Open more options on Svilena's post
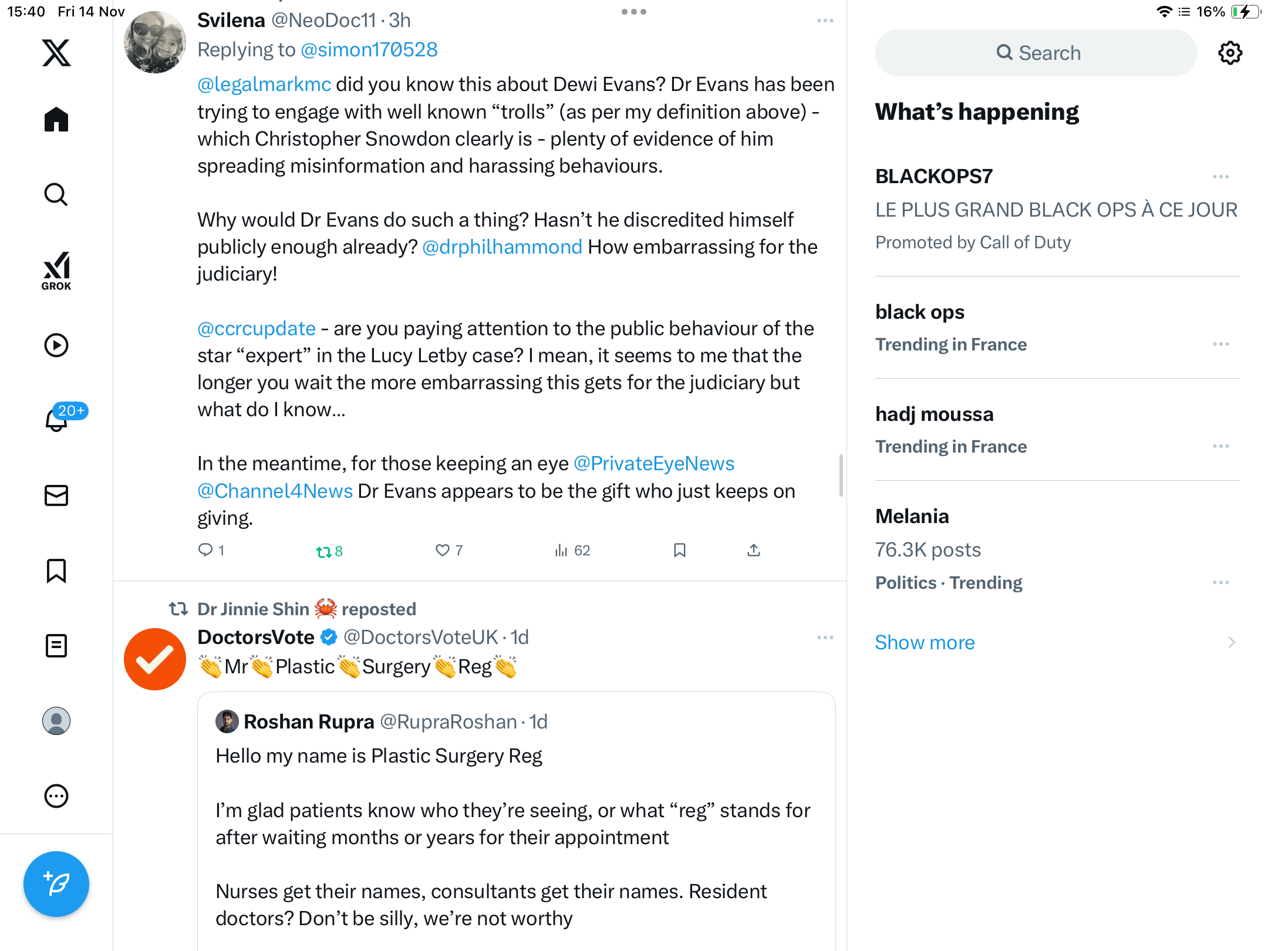The image size is (1268, 951). click(x=825, y=21)
